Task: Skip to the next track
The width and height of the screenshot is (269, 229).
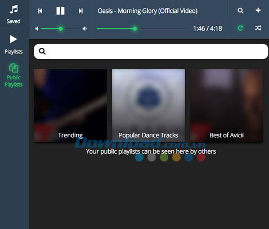Action: coord(80,11)
